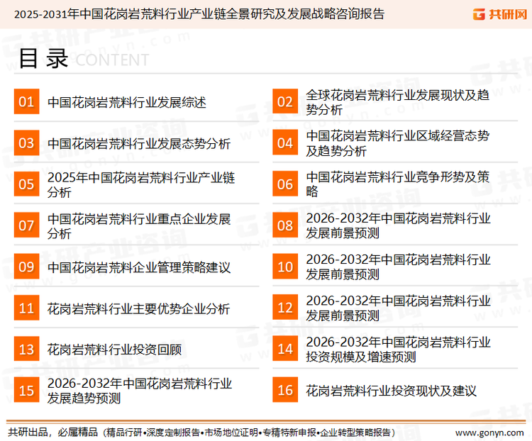The width and height of the screenshot is (532, 441).
Task: Click the orange 01 number badge
Action: [x=26, y=102]
